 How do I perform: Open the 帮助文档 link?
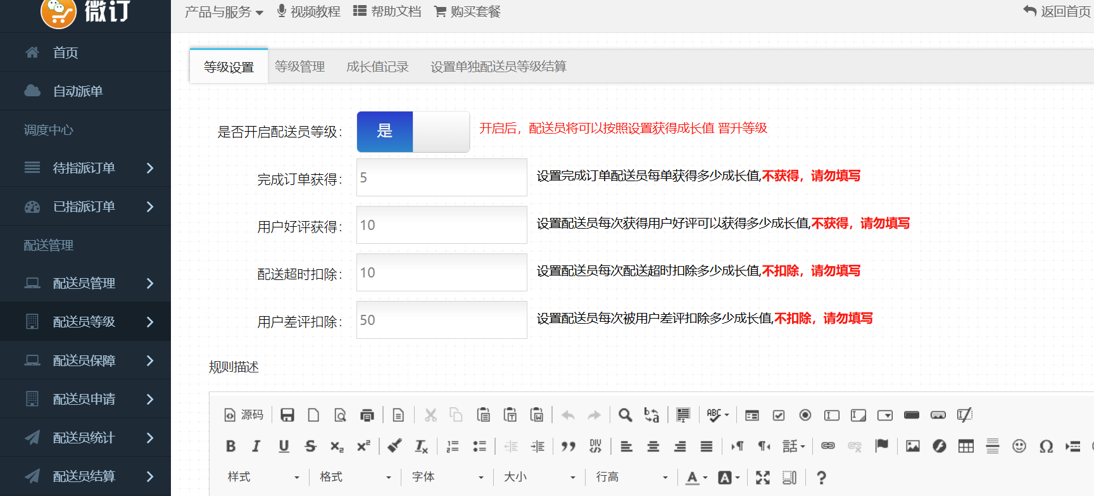click(387, 11)
